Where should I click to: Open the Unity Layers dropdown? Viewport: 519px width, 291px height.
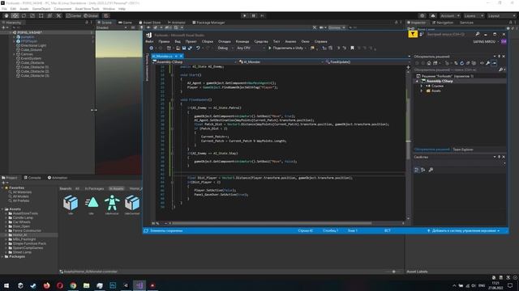[474, 15]
